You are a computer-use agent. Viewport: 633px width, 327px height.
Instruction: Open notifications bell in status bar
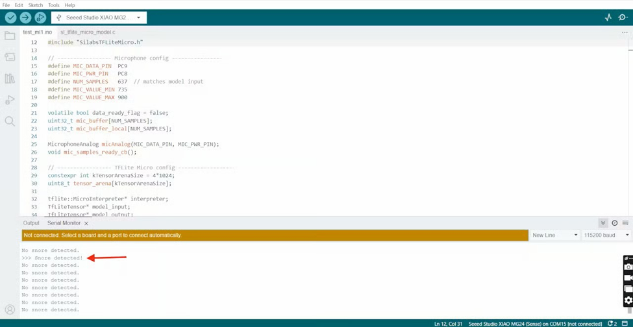pos(612,323)
